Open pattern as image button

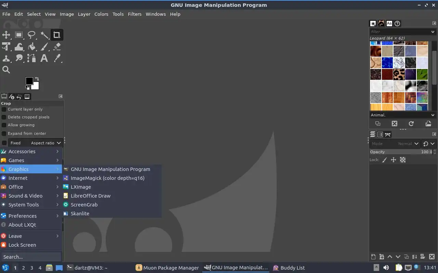(428, 124)
